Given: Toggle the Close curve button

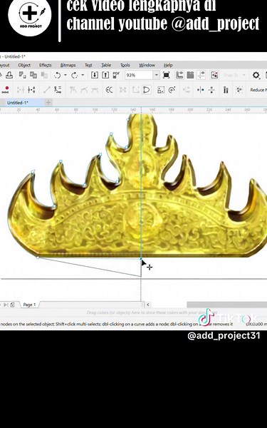Looking at the screenshot, I should point(147,90).
